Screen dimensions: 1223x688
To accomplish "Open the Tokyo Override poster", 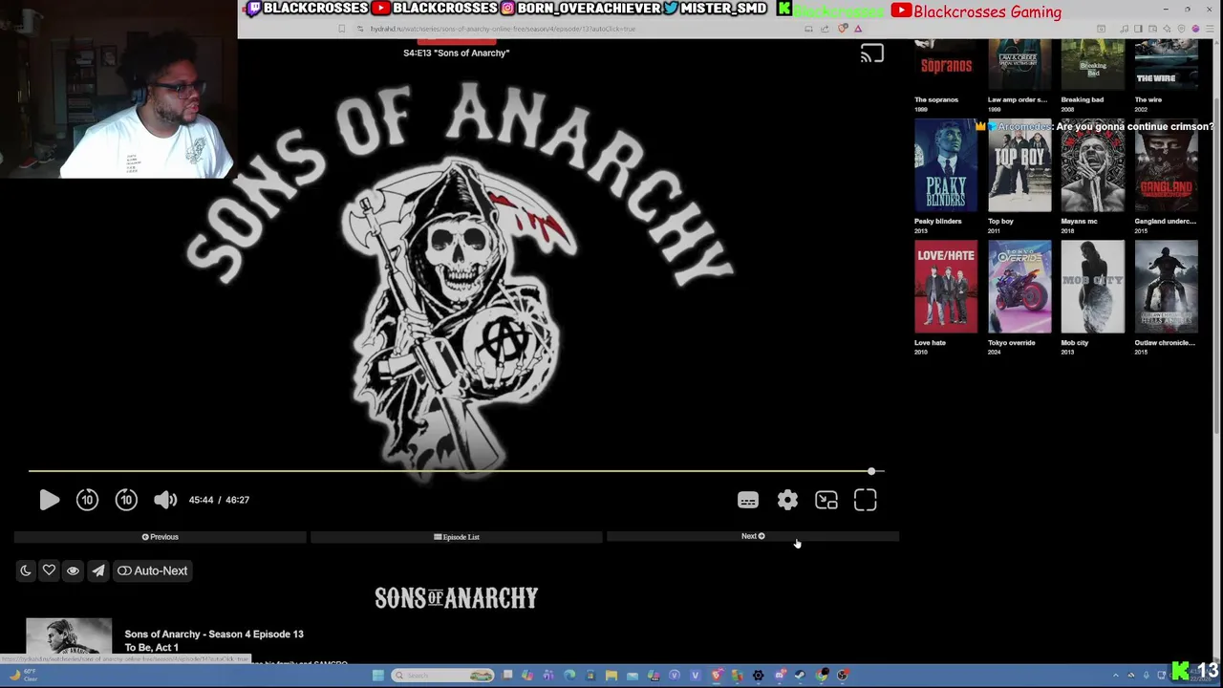I will (1019, 287).
